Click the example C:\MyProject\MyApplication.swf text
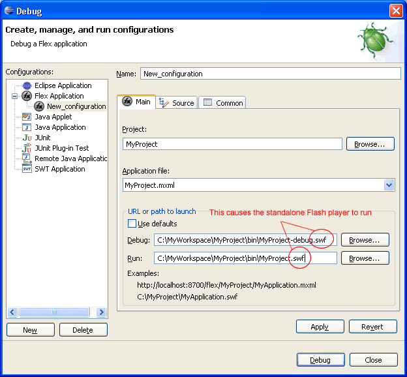This screenshot has height=377, width=407. pos(187,297)
